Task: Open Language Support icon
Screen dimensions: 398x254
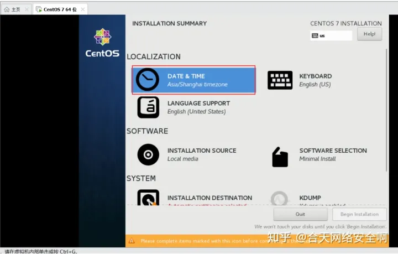Action: 148,107
